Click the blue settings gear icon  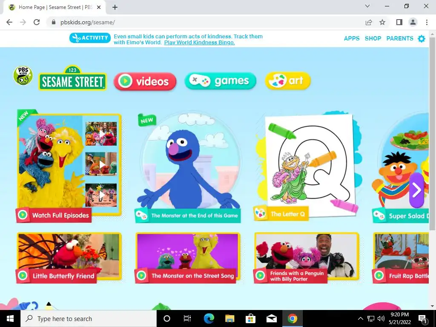point(422,39)
